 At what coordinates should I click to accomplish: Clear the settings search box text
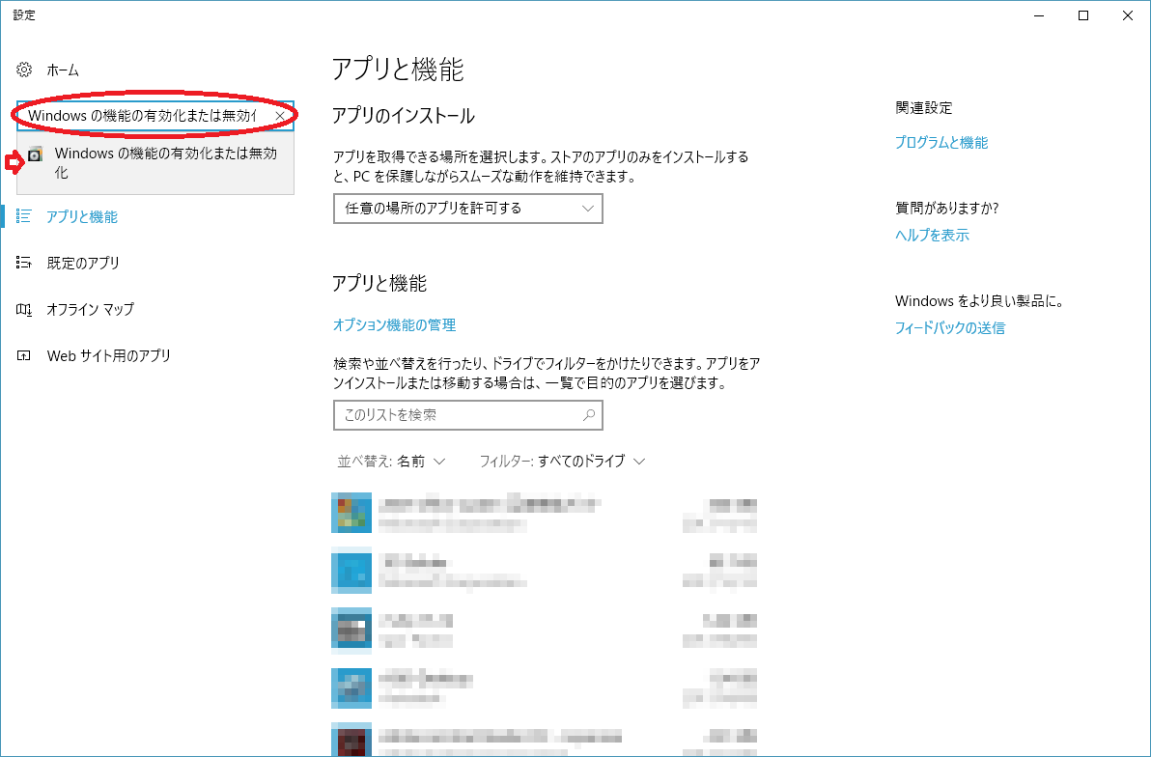(x=280, y=116)
